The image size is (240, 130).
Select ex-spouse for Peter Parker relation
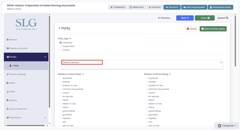(61, 96)
